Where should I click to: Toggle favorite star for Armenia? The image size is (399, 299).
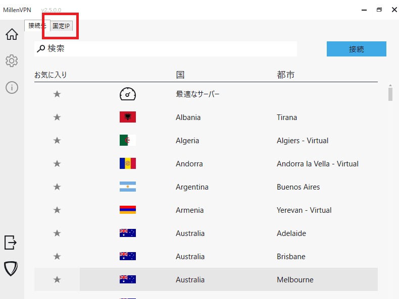57,210
